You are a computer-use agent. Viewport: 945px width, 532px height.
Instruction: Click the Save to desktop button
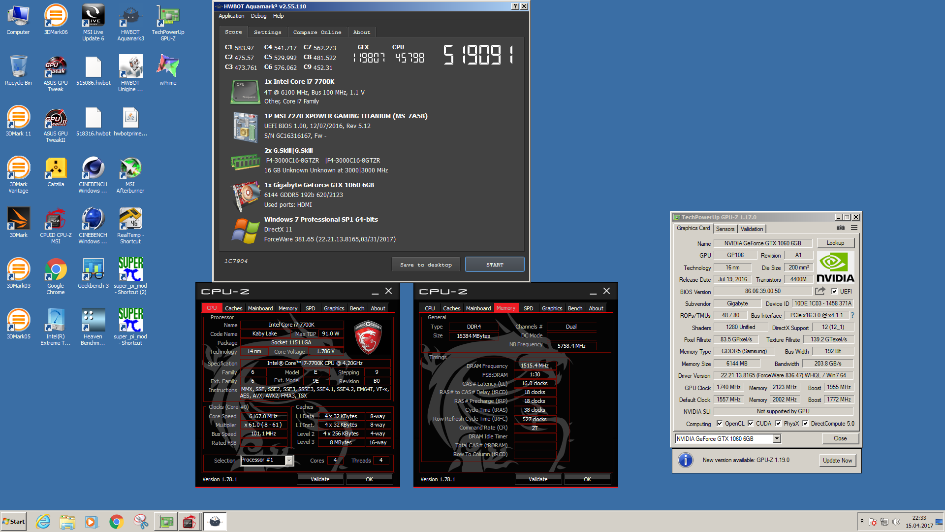point(426,265)
